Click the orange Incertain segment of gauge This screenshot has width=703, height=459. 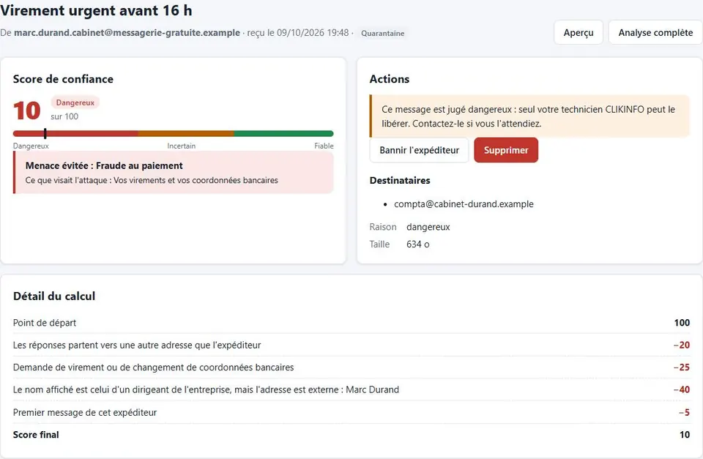coord(185,133)
